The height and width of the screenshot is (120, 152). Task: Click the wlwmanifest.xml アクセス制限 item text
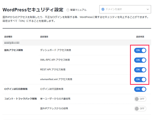point(56,79)
